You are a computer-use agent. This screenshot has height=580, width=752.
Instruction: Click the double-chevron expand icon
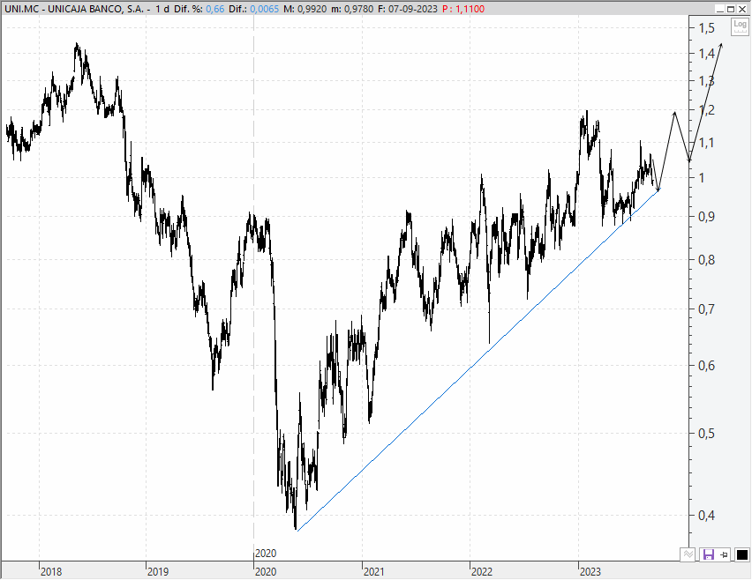tap(688, 554)
